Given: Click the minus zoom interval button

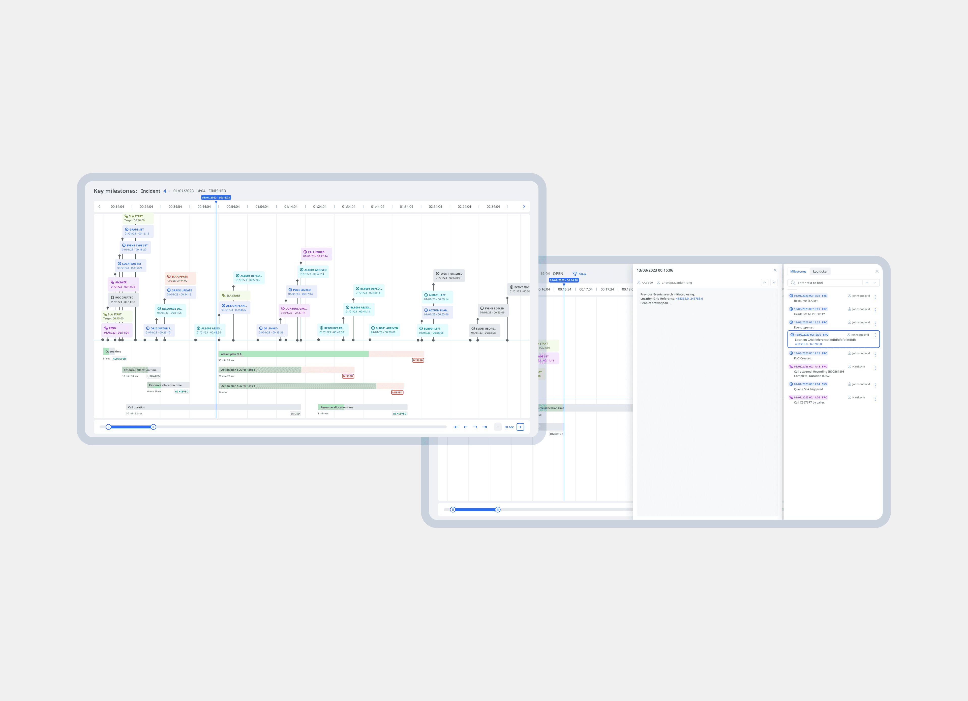Looking at the screenshot, I should [498, 427].
